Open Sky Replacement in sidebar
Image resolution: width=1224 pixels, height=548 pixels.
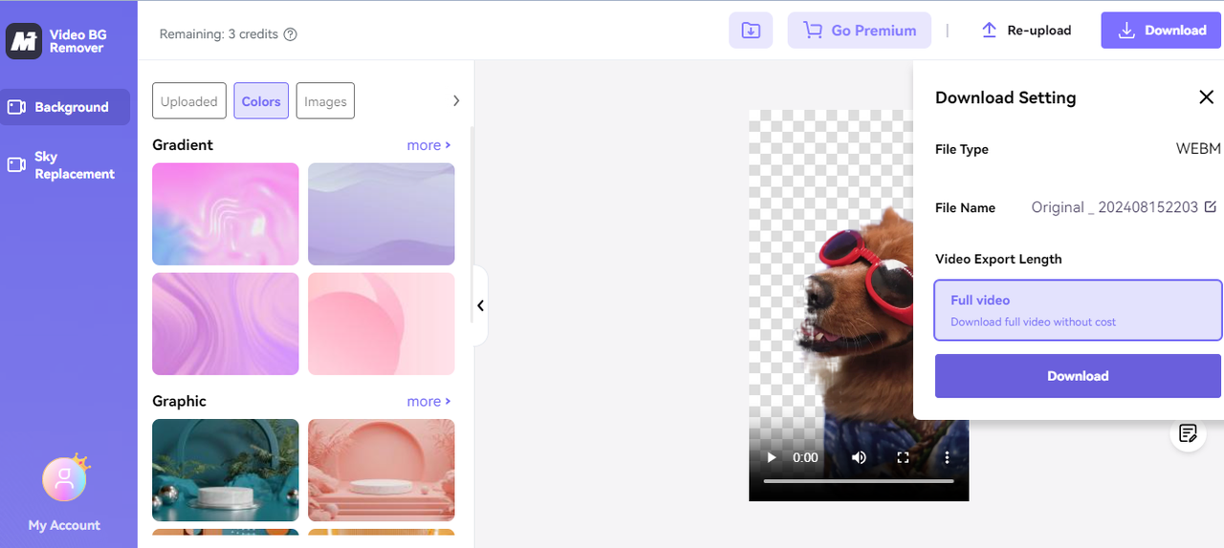pyautogui.click(x=65, y=165)
